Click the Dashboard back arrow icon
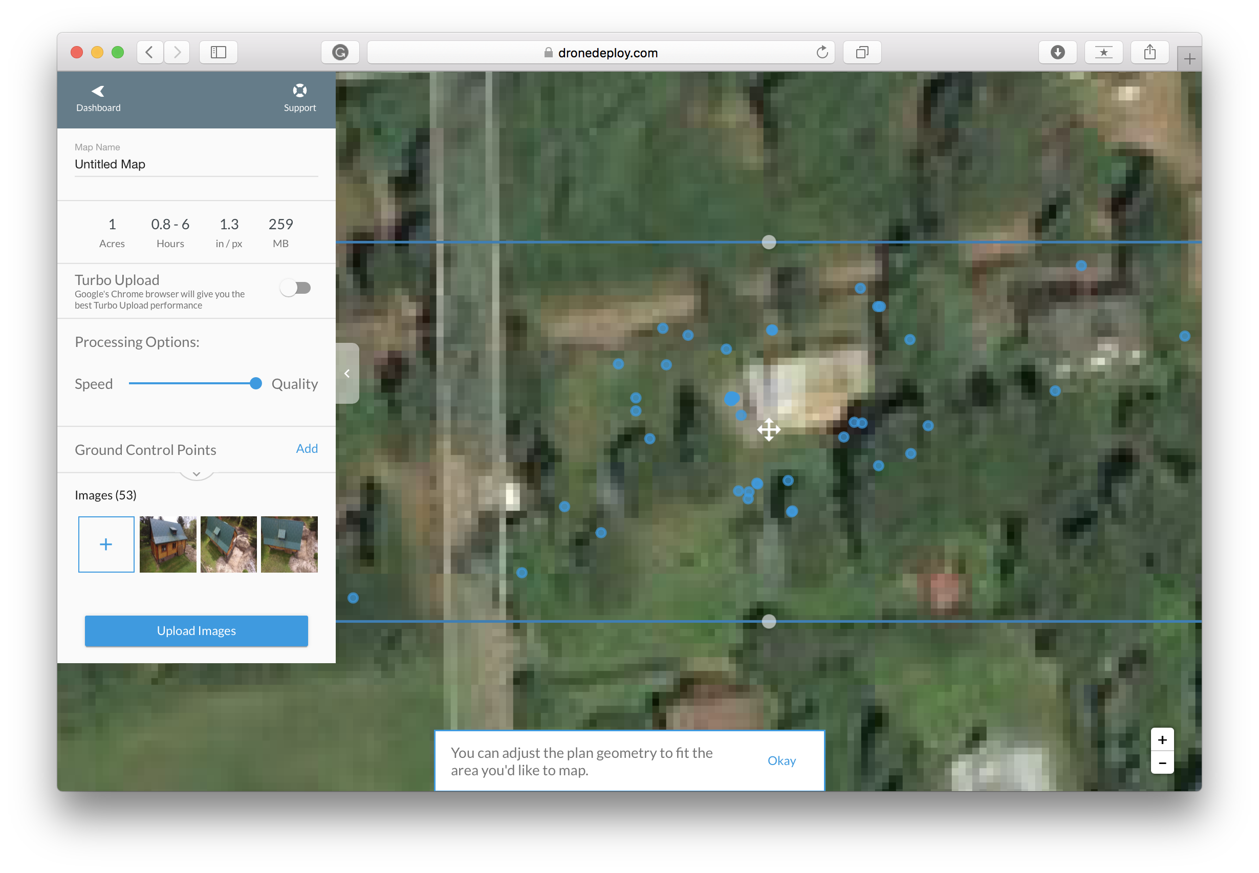 [98, 91]
